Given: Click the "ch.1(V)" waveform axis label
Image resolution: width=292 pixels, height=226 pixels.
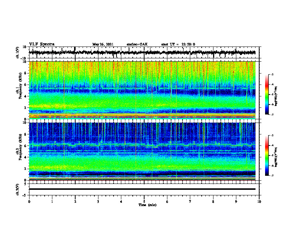Looking at the screenshot, I should coord(18,52).
